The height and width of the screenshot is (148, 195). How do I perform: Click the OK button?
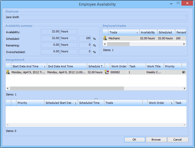[x=135, y=140]
